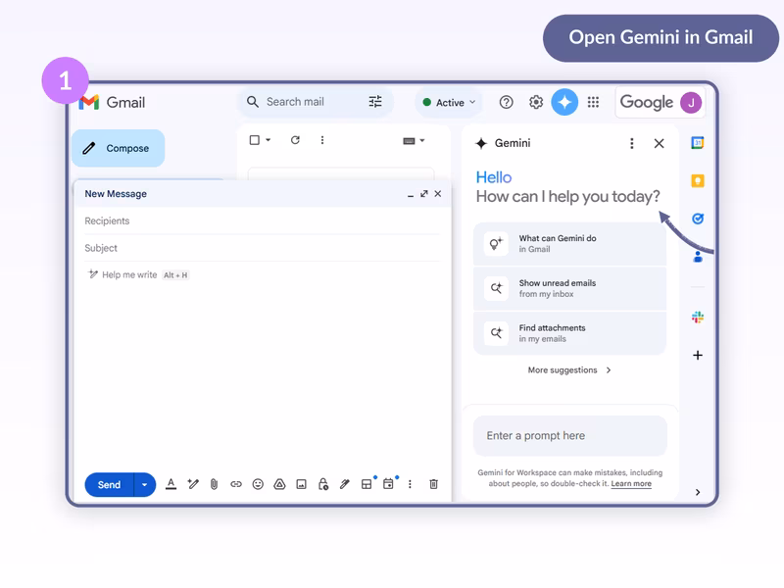784x588 pixels.
Task: Open Google Tasks side panel icon
Action: 698,219
